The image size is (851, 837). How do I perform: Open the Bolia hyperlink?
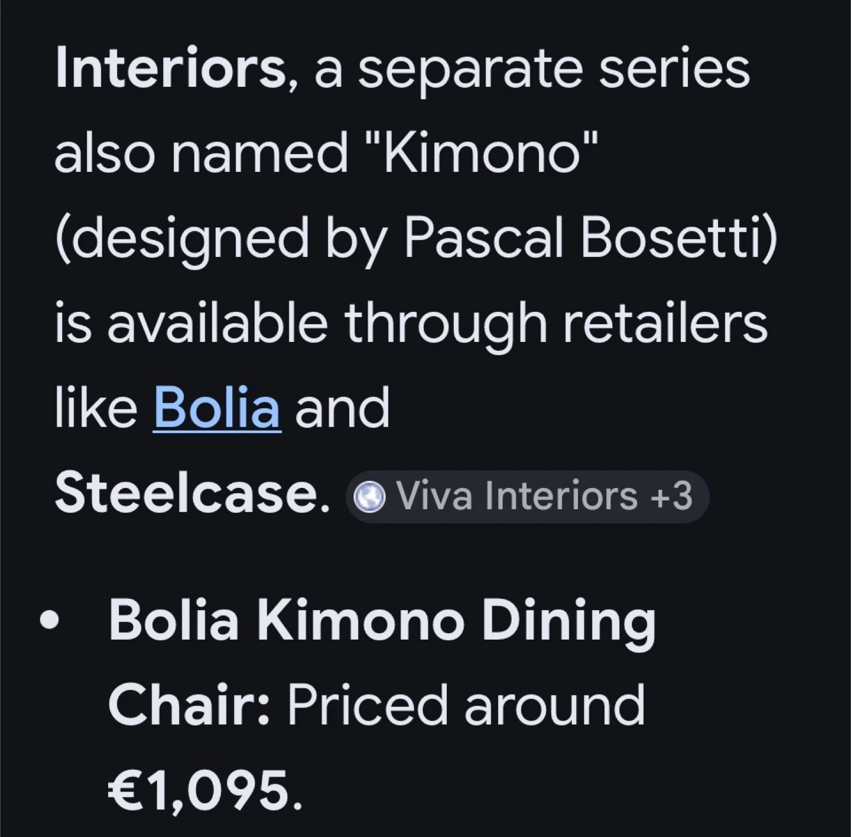[216, 408]
